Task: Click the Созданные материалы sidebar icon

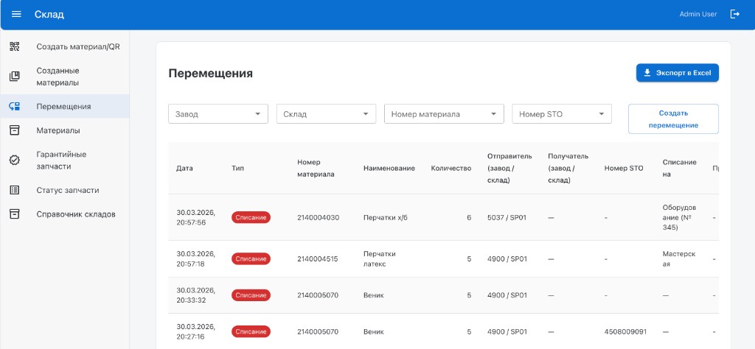Action: tap(14, 77)
